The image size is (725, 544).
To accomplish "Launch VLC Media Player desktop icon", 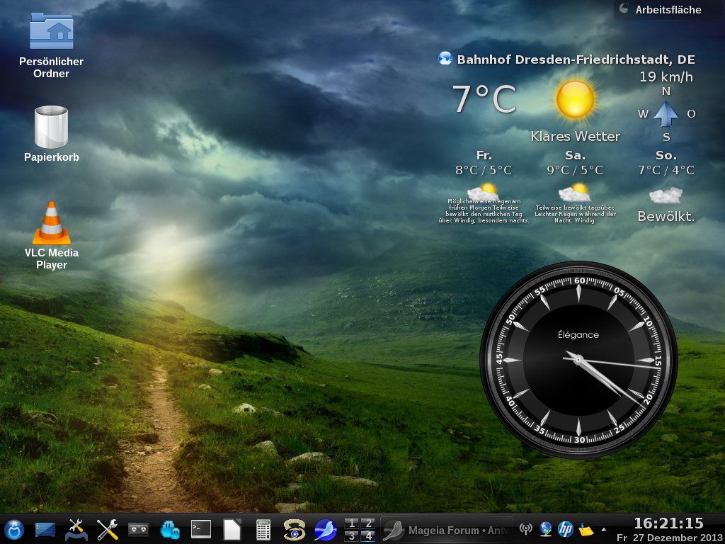I will coord(51,235).
